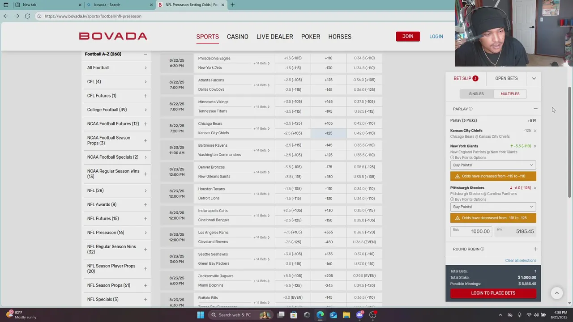Select Kansas City Chiefs -125 moneyline
Screen dimensions: 573x322
[x=329, y=133]
